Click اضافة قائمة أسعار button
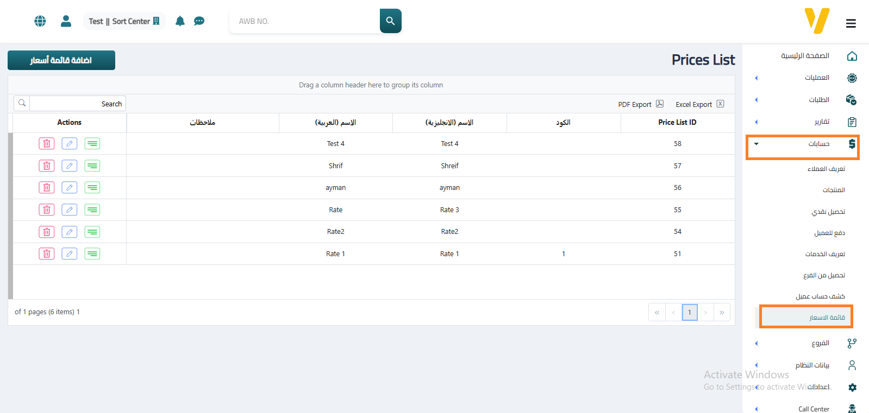 (61, 60)
